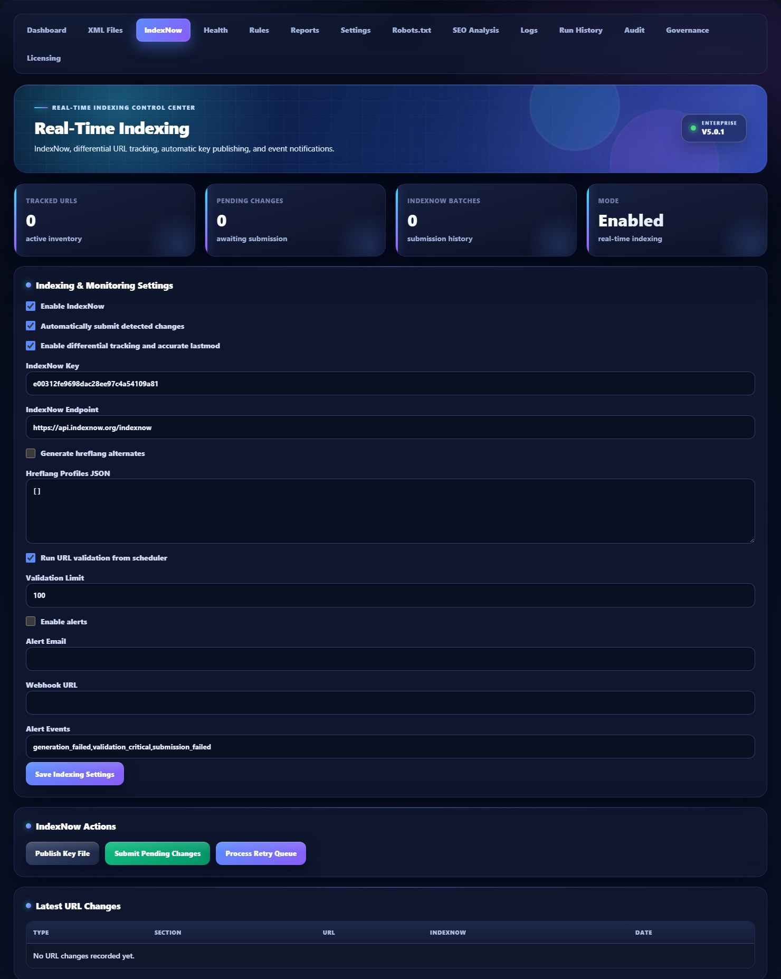This screenshot has height=979, width=781.
Task: Click the SECTION column header
Action: coord(168,933)
